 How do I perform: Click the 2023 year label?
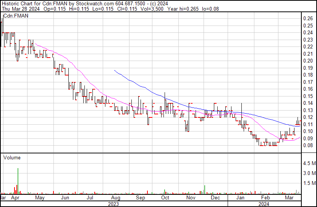point(113,204)
